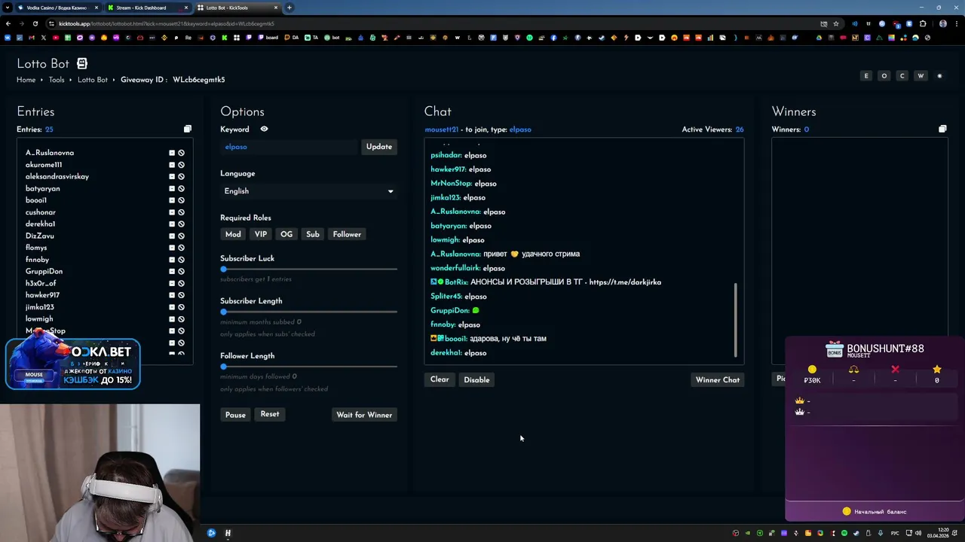Click the remove icon next to cushonar
Screen dimensions: 965x542
pyautogui.click(x=172, y=212)
